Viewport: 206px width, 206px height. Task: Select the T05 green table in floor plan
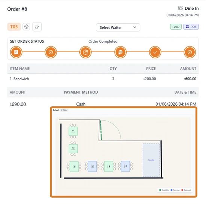pyautogui.click(x=109, y=166)
